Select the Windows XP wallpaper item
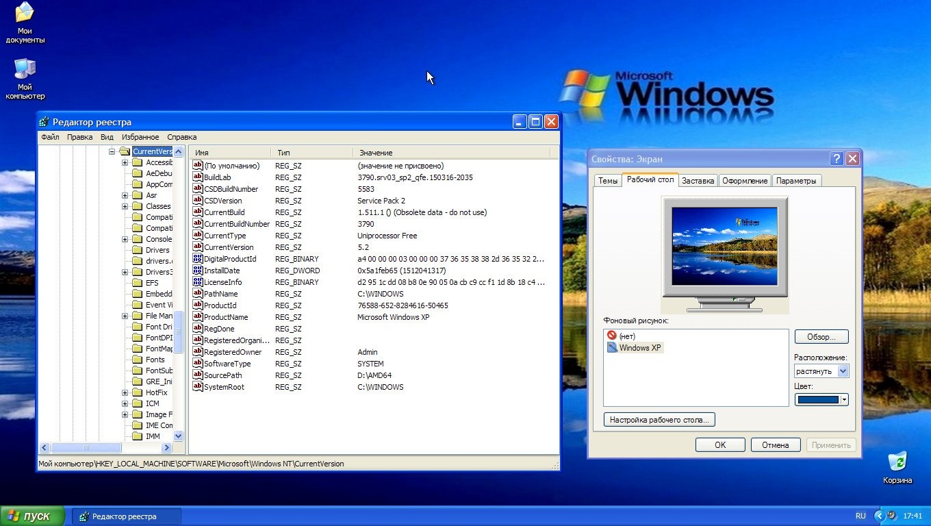The width and height of the screenshot is (931, 526). coord(639,347)
